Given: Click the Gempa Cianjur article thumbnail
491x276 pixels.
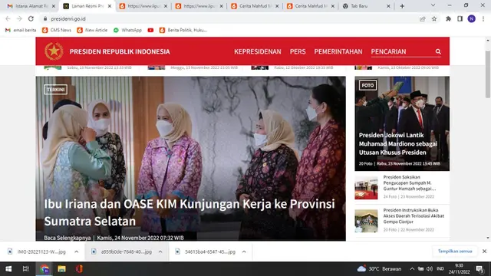Looking at the screenshot, I should (366, 222).
